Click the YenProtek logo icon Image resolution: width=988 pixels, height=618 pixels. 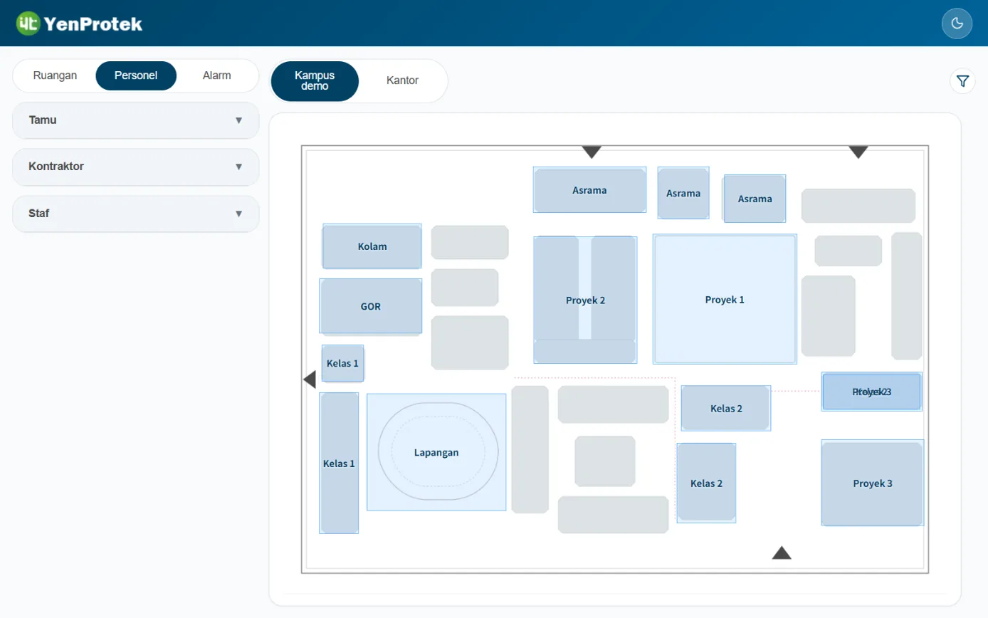pyautogui.click(x=28, y=23)
